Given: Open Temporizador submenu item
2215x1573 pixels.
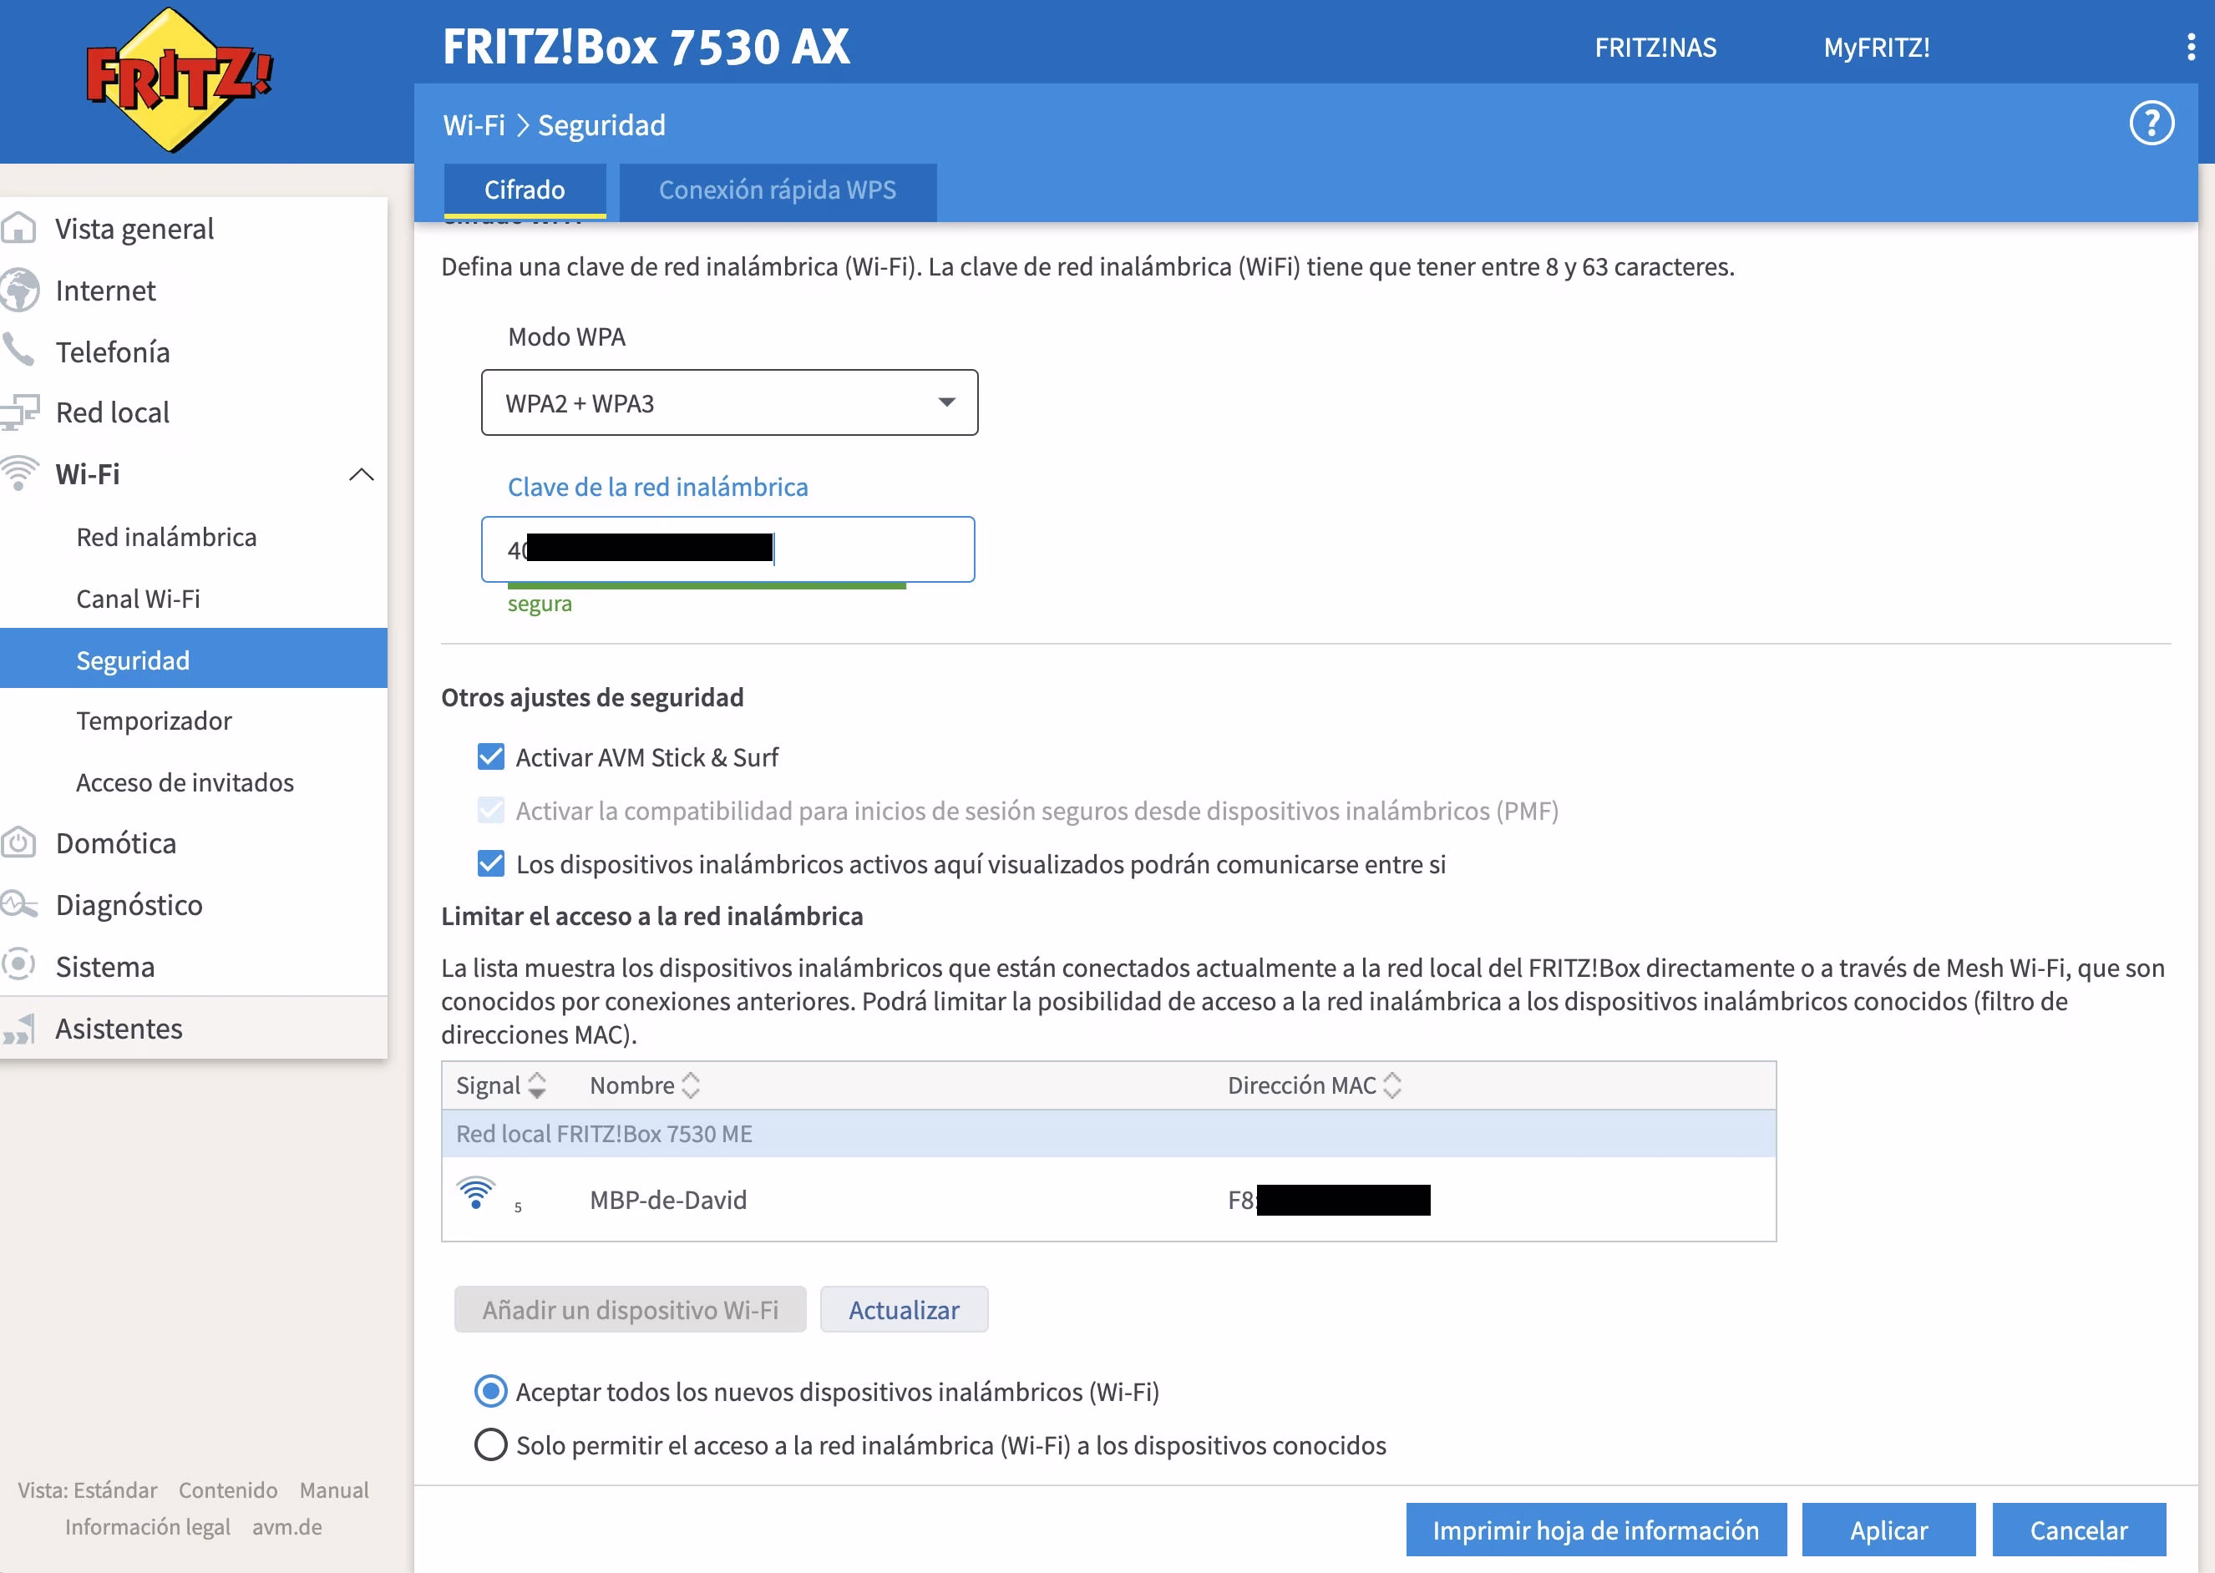Looking at the screenshot, I should pos(154,721).
